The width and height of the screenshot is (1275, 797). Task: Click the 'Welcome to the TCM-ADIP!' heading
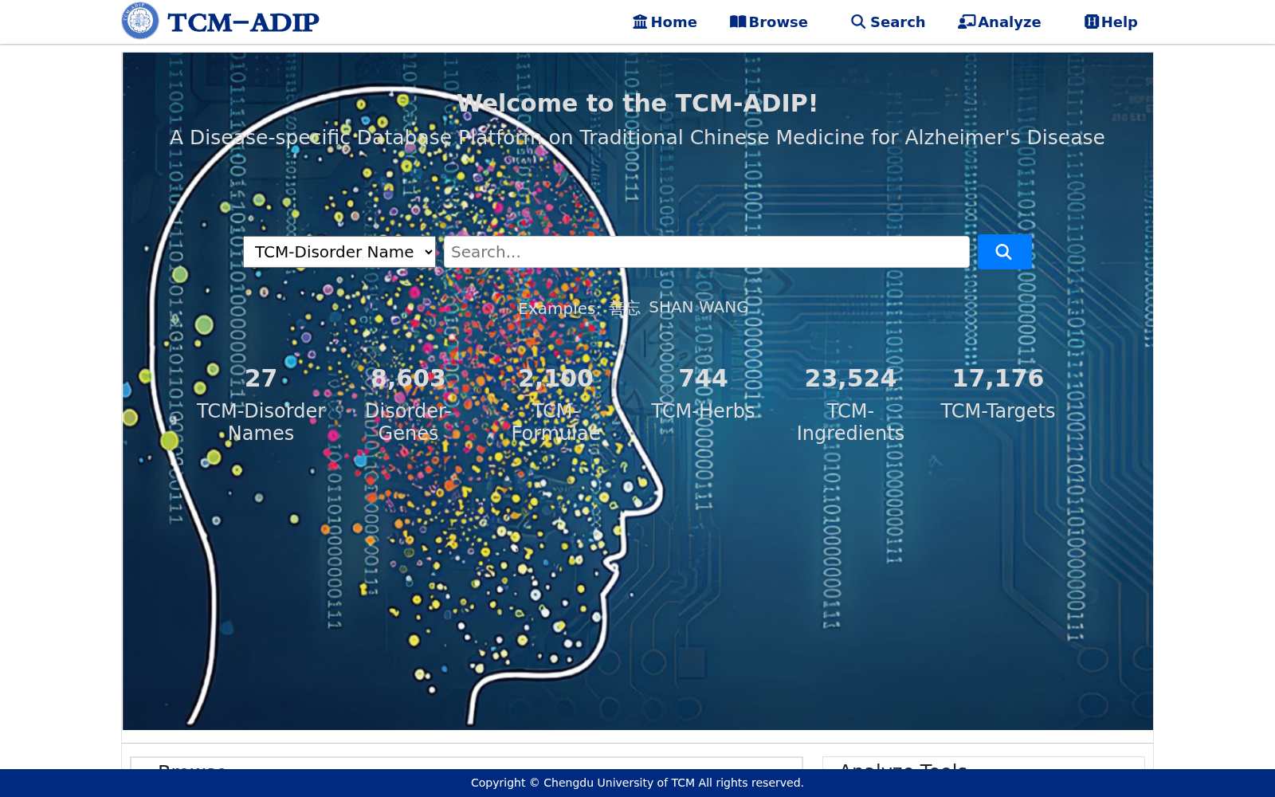(x=637, y=103)
